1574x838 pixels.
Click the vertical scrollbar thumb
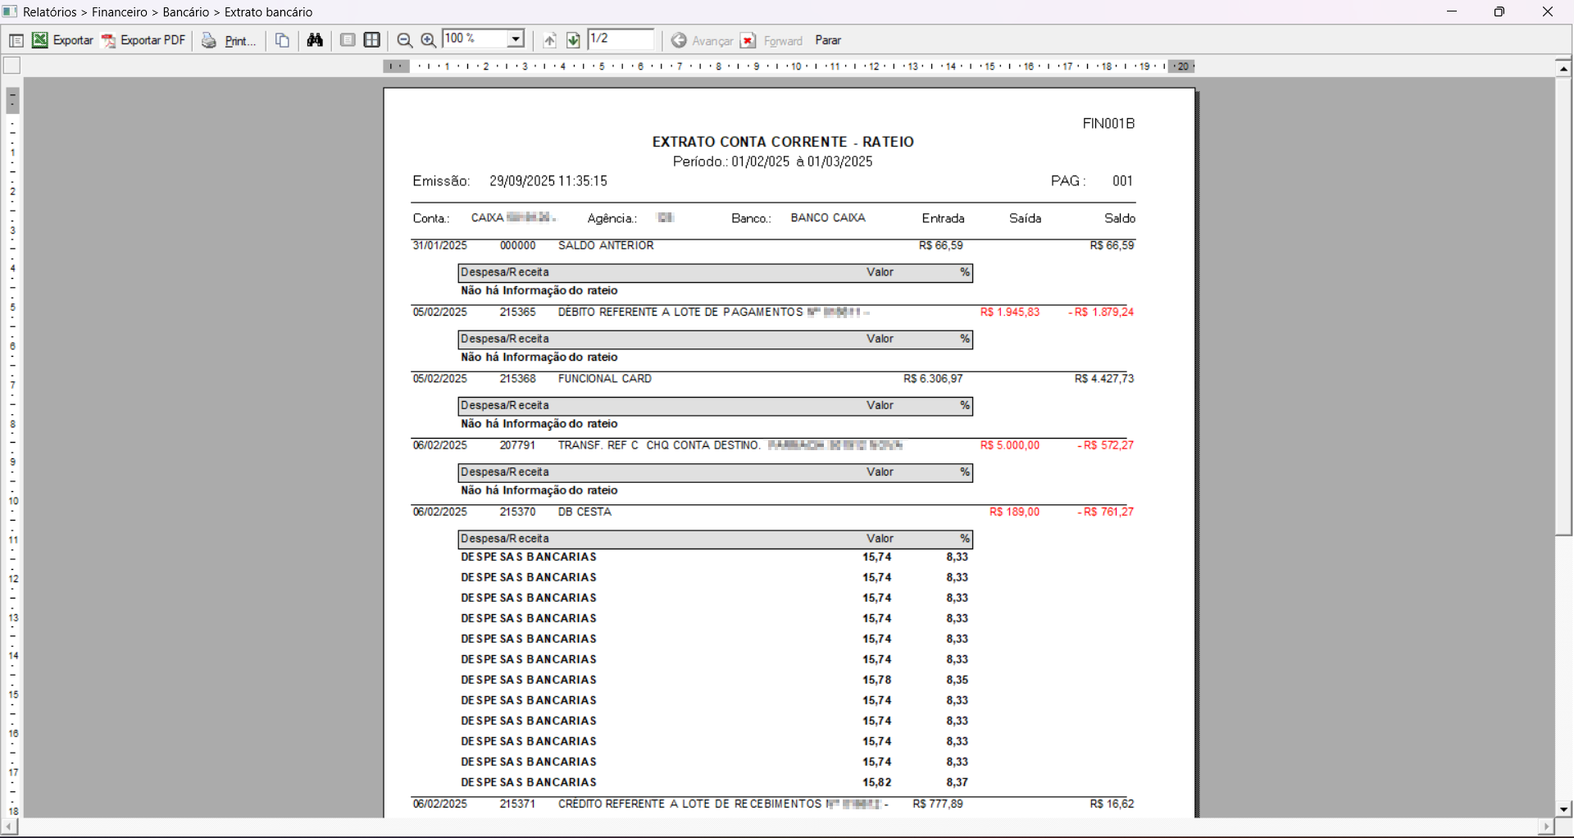[1563, 306]
